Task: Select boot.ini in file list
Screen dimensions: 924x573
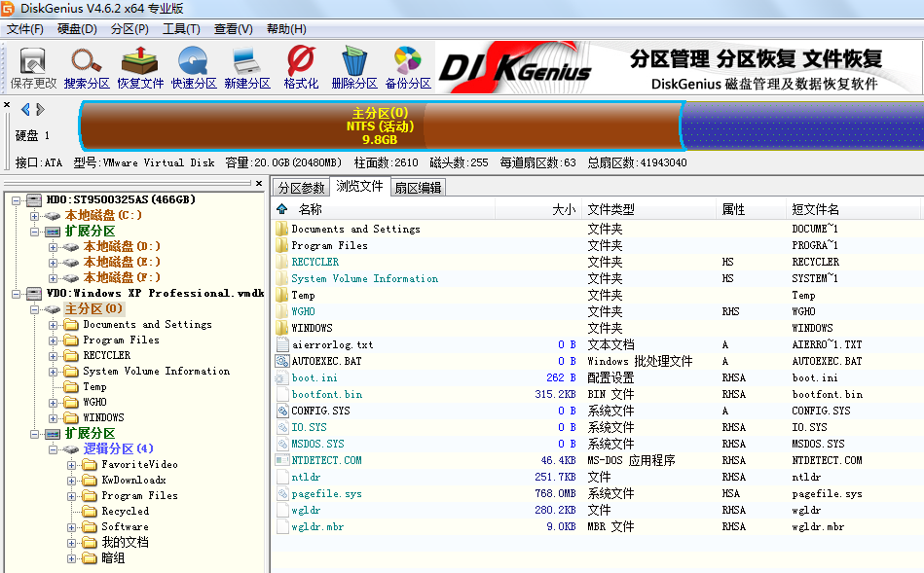Action: [x=314, y=377]
